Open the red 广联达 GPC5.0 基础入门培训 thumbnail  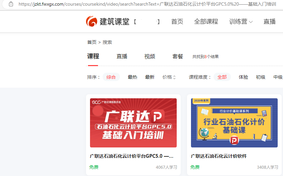[133, 123]
